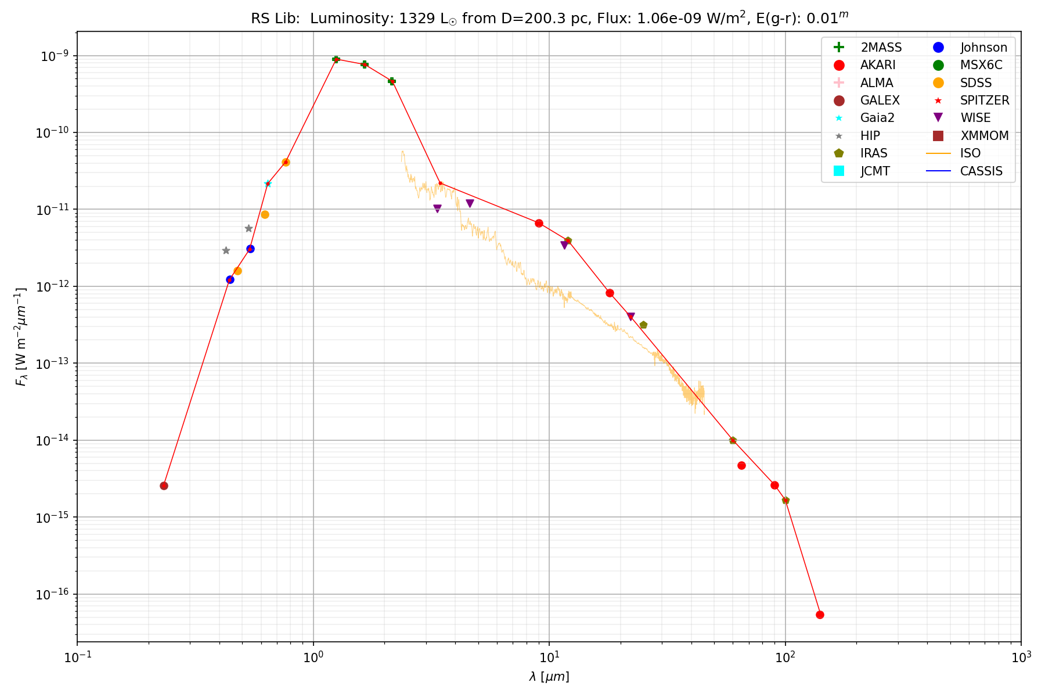Image resolution: width=1045 pixels, height=697 pixels.
Task: Click the IRAS olive pentagon legend marker
Action: click(x=838, y=153)
